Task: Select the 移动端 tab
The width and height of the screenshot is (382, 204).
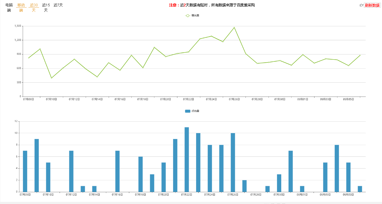Action: coord(21,8)
